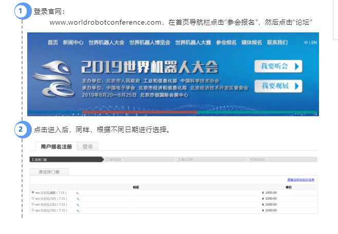Open the 世界机器人大会 nav item
The image size is (338, 234).
click(x=106, y=42)
